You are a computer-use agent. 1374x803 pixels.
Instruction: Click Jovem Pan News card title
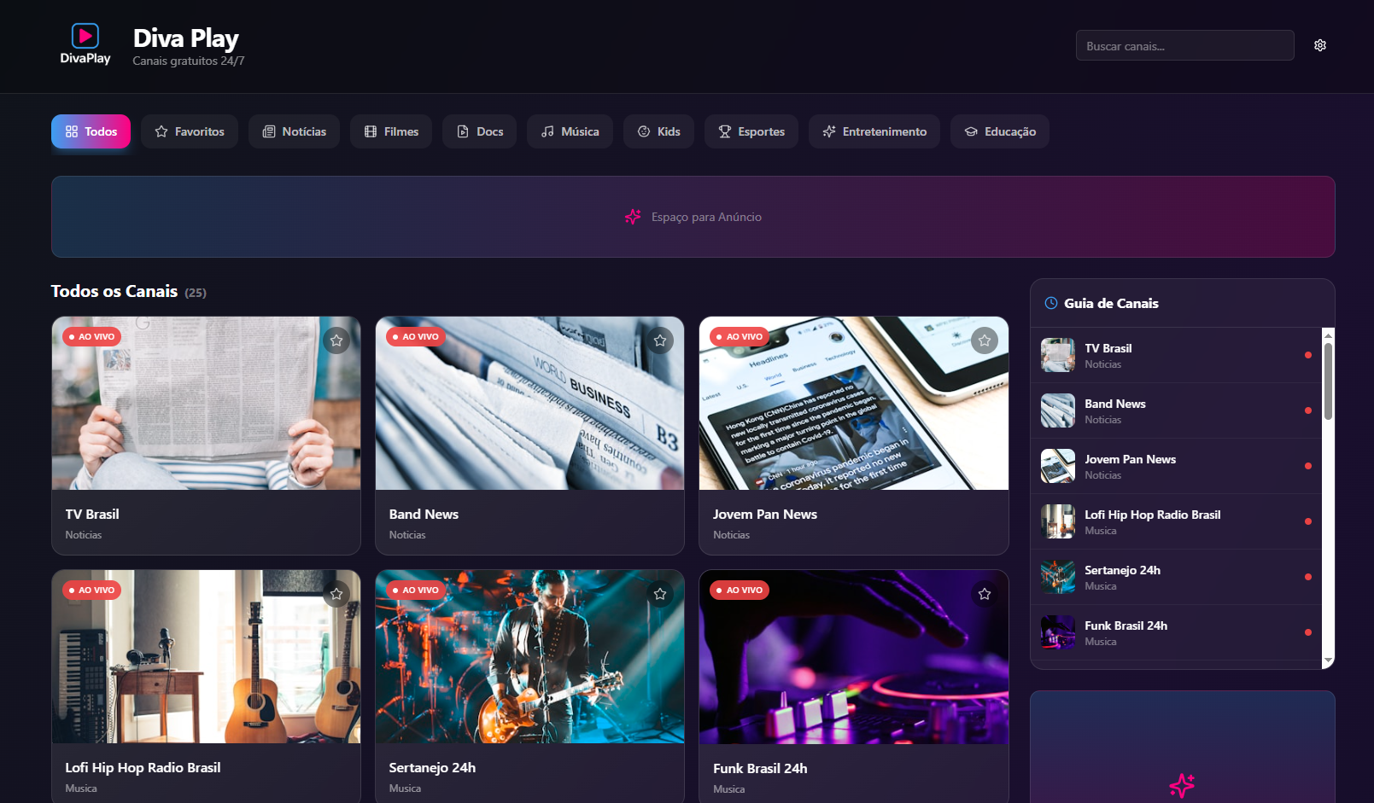coord(765,514)
